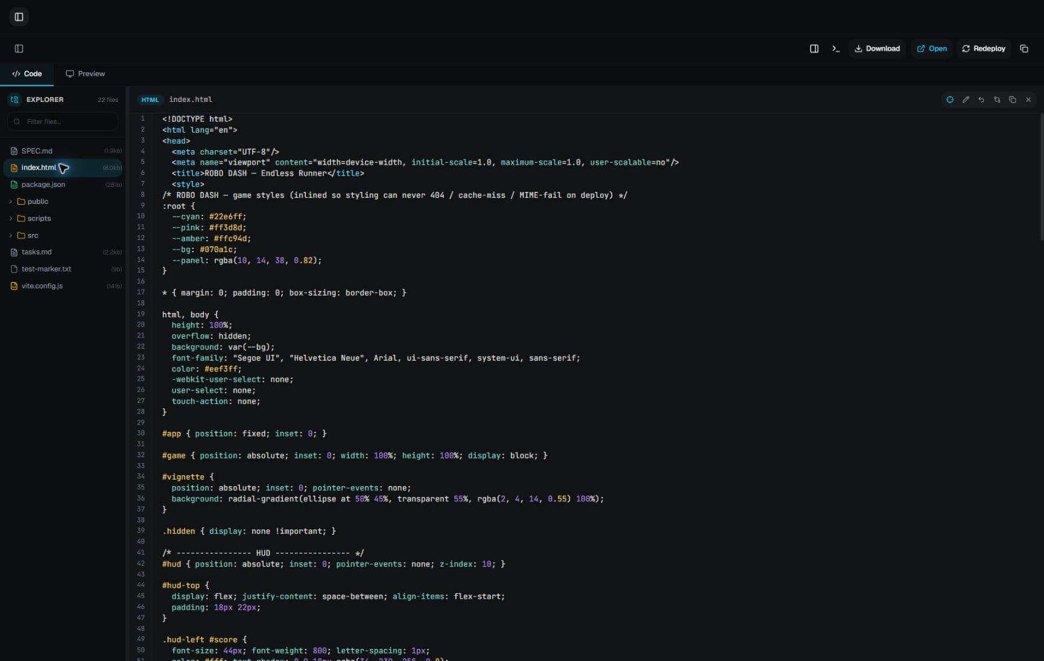
Task: Click the Filter files search field
Action: (x=63, y=121)
